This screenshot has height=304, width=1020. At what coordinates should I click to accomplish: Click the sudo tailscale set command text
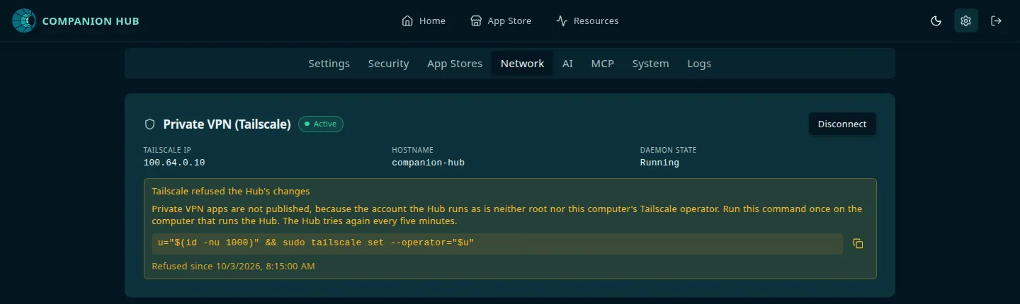[x=316, y=243]
